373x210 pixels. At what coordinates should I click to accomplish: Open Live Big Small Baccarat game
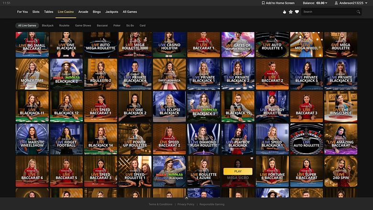(32, 44)
